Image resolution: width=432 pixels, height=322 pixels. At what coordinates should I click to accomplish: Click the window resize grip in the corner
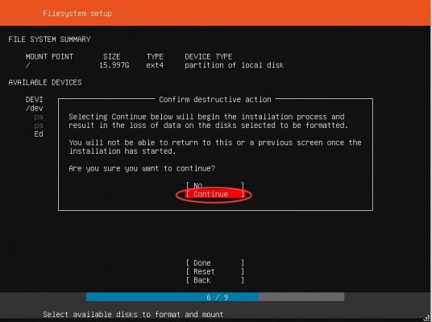point(429,319)
